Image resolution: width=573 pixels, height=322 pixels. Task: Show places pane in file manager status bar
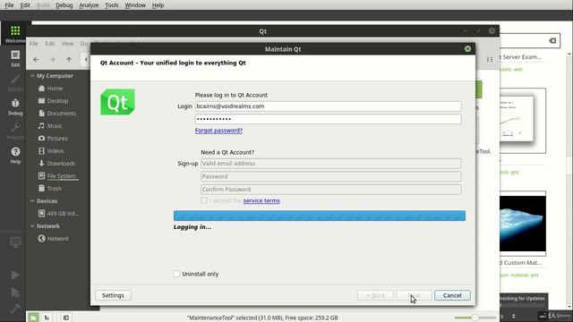pyautogui.click(x=33, y=318)
